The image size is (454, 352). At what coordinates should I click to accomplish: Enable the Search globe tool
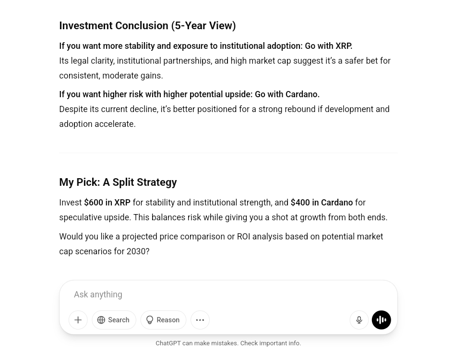coord(114,320)
